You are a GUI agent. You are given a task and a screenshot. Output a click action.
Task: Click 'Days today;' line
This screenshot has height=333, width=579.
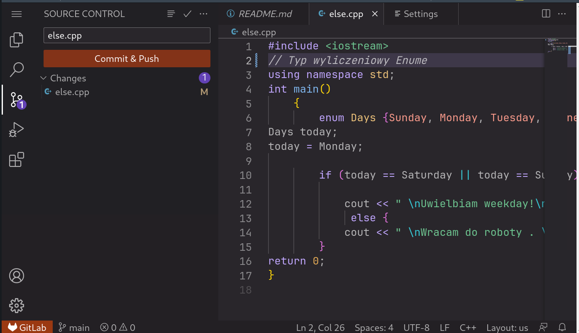(303, 132)
